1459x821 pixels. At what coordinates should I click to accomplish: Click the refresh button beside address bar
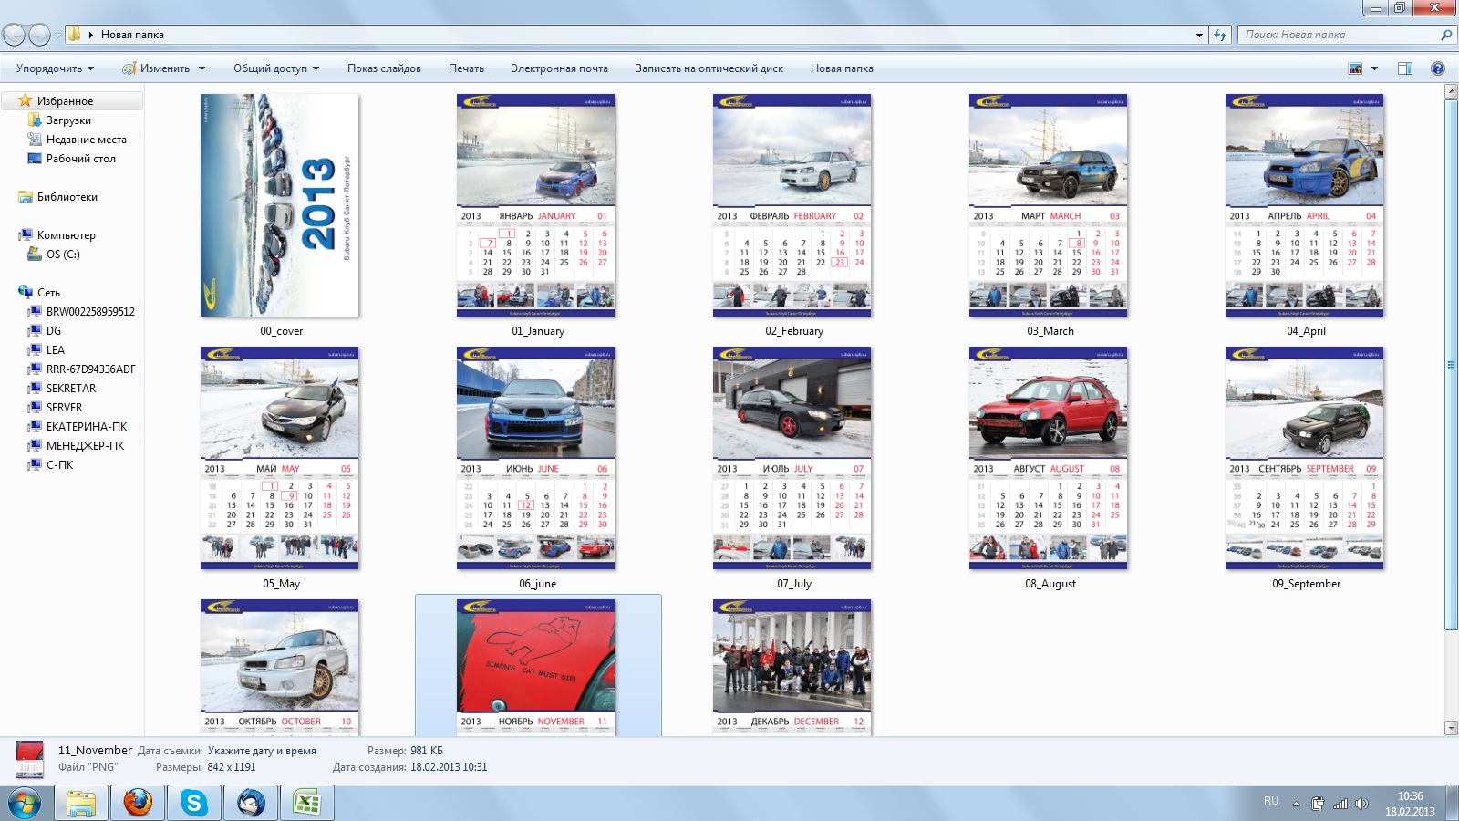tap(1220, 35)
